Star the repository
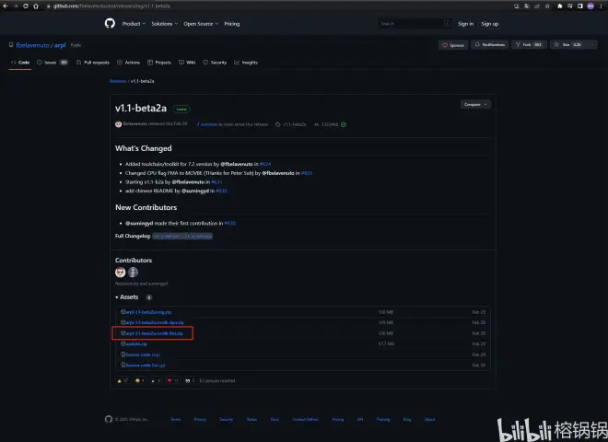This screenshot has height=442, width=608. click(567, 45)
